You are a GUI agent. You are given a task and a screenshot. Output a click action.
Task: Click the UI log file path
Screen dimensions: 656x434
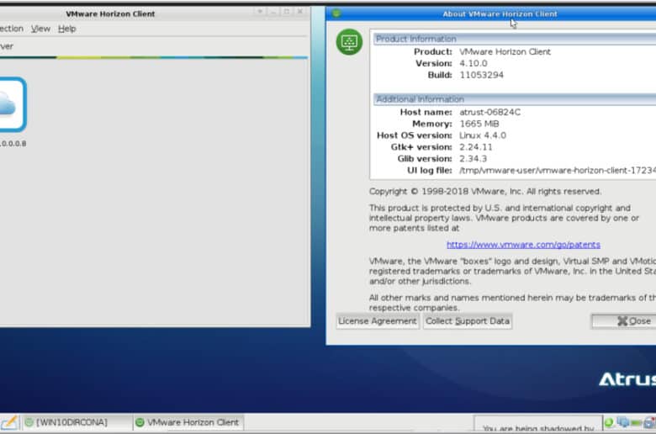558,171
